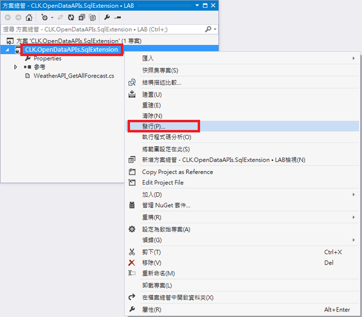Choose Edit Project File
The image size is (362, 317).
[242, 183]
